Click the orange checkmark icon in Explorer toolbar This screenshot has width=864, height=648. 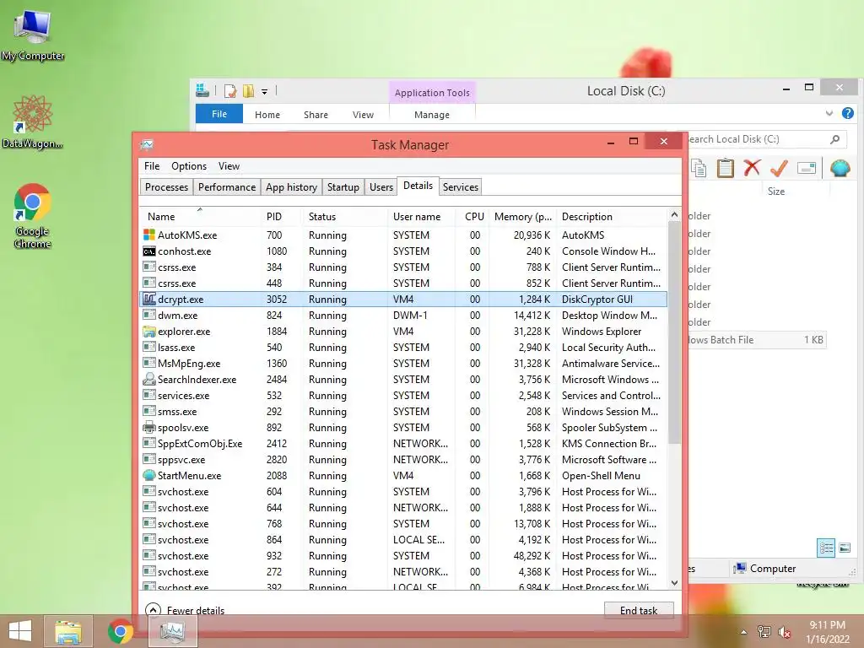[779, 168]
